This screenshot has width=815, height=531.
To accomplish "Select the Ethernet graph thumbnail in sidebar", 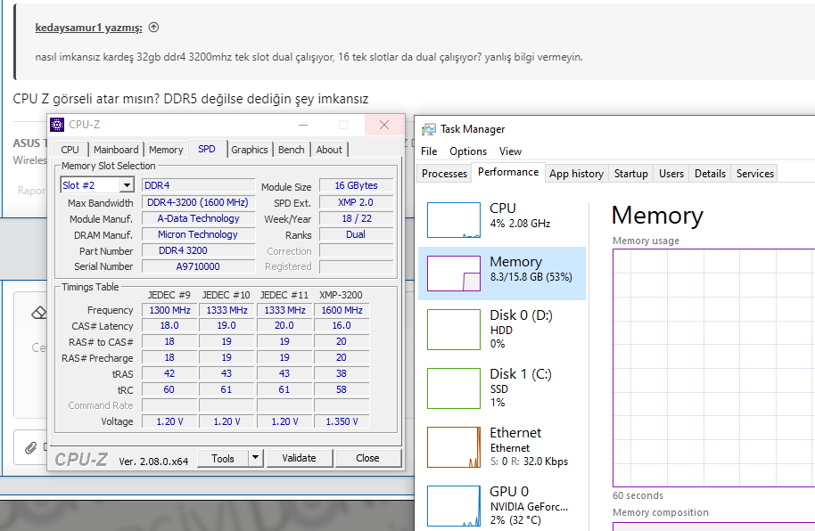I will point(453,447).
